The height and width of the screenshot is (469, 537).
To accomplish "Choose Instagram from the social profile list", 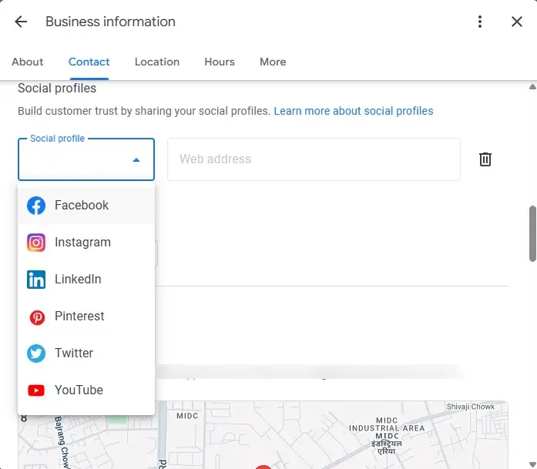I will click(86, 243).
